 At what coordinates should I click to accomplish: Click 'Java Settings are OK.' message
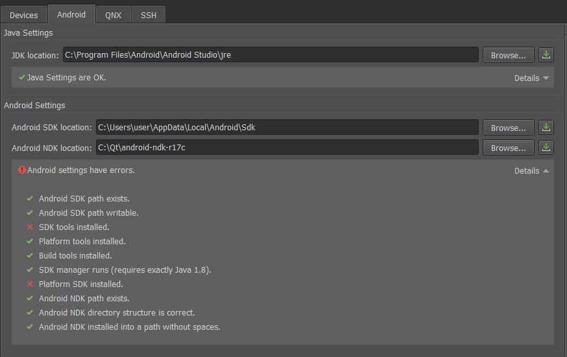pyautogui.click(x=67, y=78)
